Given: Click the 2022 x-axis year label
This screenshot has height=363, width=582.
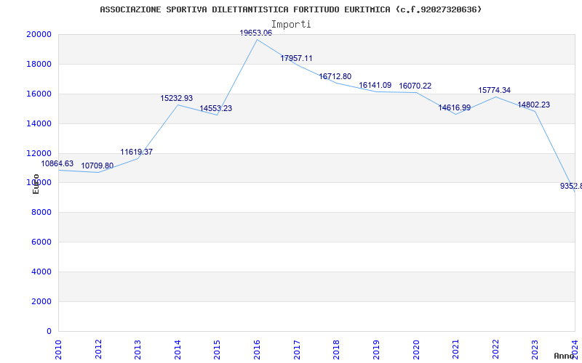Looking at the screenshot, I should (495, 349).
